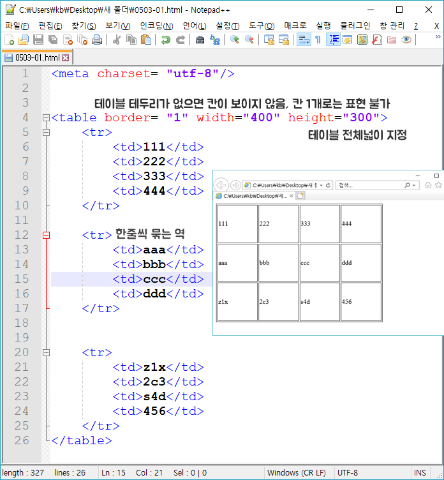Screen dimensions: 444x480
Task: Open the user-defined language dialog icon
Action: 348,40
